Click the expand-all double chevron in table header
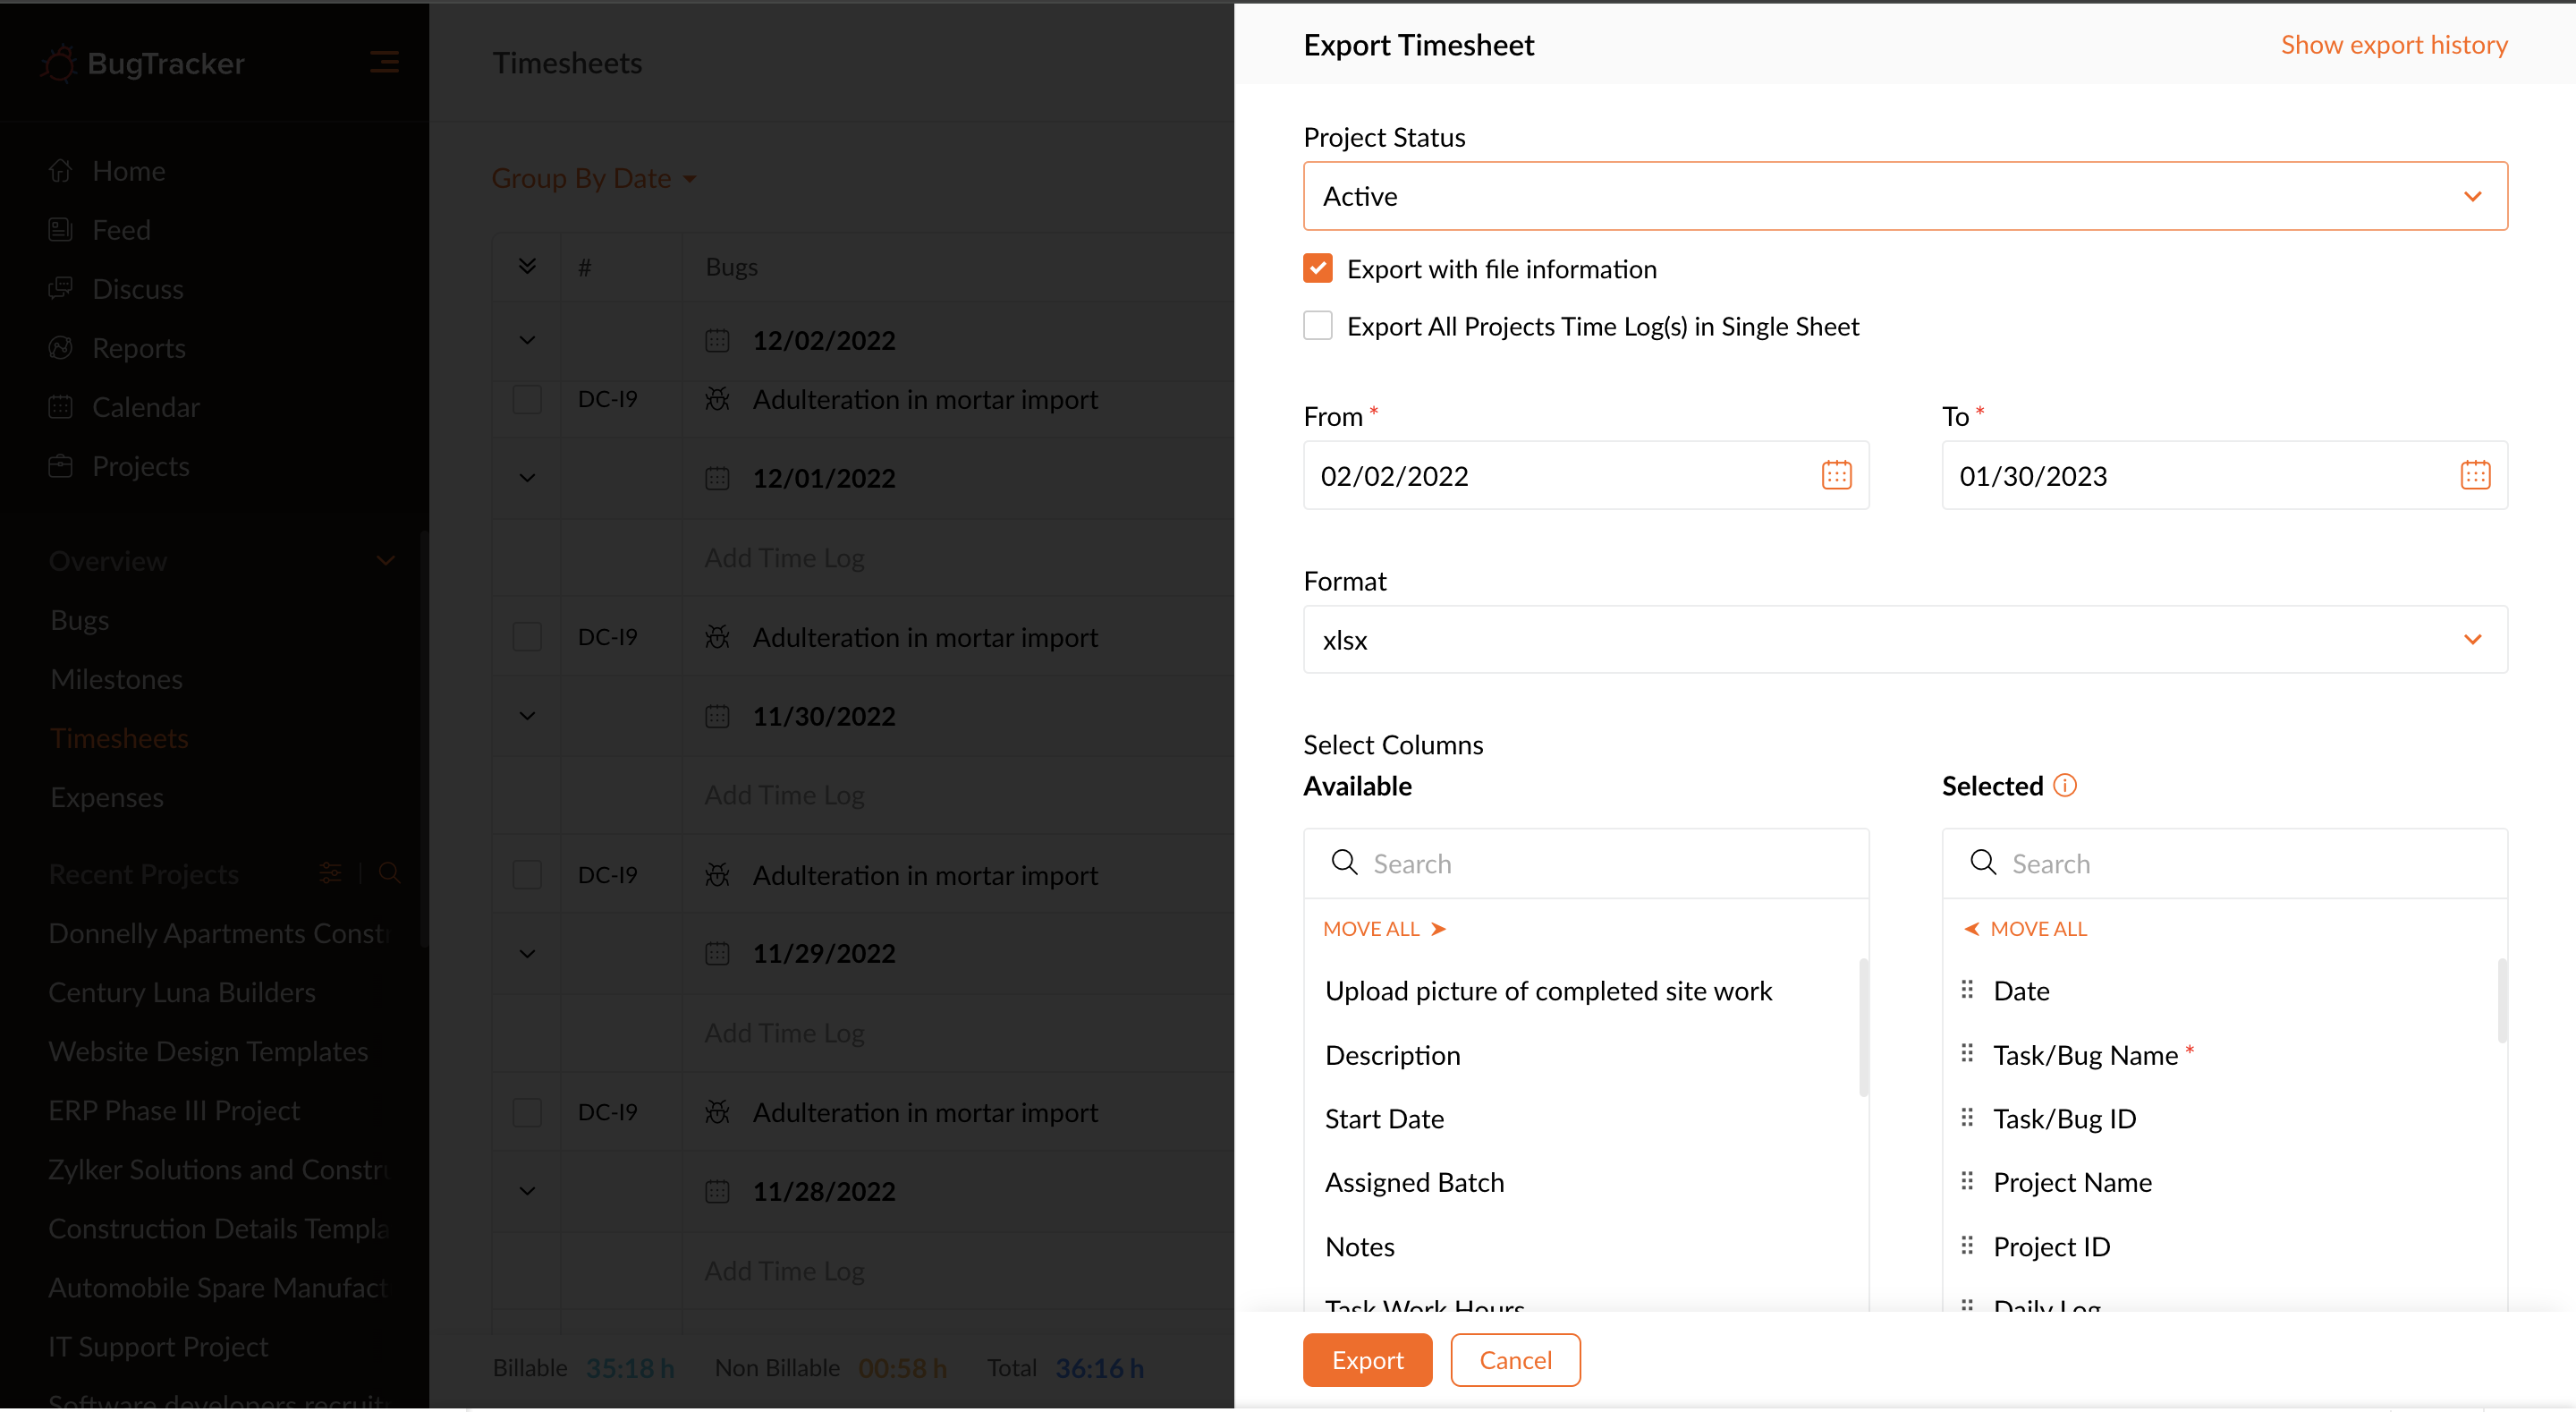The height and width of the screenshot is (1412, 2576). [x=527, y=266]
